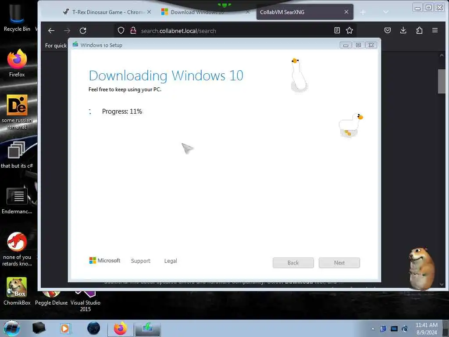Click the volume tray icon
Image resolution: width=449 pixels, height=337 pixels.
click(405, 329)
